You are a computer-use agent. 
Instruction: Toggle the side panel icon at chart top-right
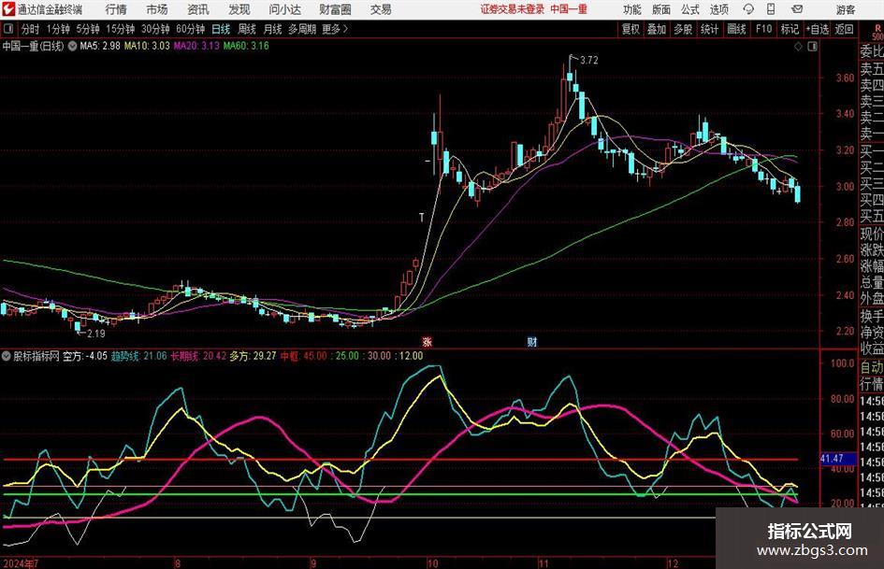click(812, 47)
